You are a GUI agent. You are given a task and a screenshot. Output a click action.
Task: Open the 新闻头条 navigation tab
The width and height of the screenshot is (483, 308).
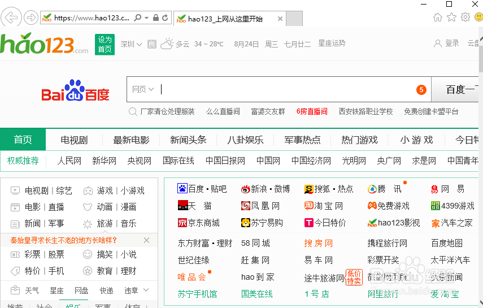188,140
